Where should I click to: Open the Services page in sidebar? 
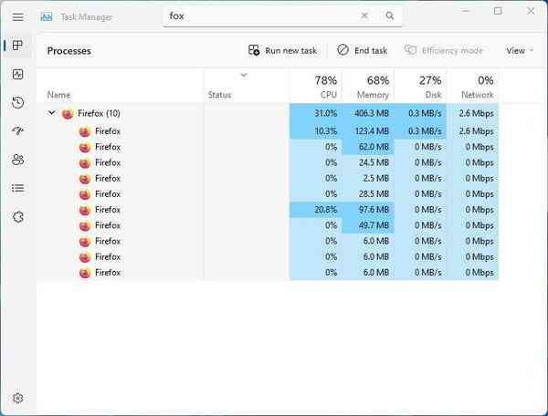click(x=18, y=217)
